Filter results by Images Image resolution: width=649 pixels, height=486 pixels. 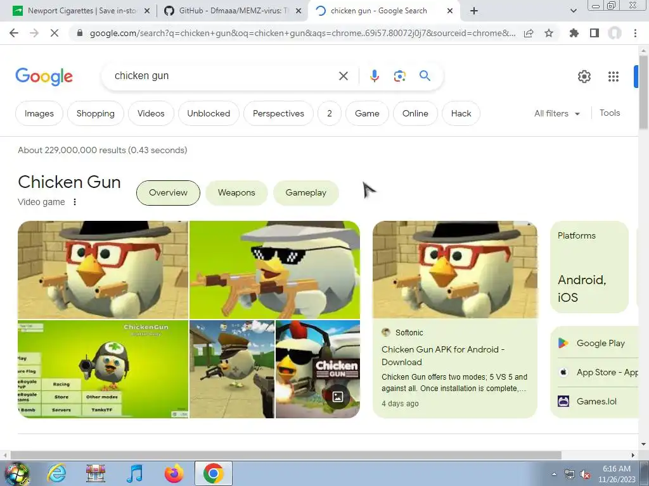[x=39, y=113]
